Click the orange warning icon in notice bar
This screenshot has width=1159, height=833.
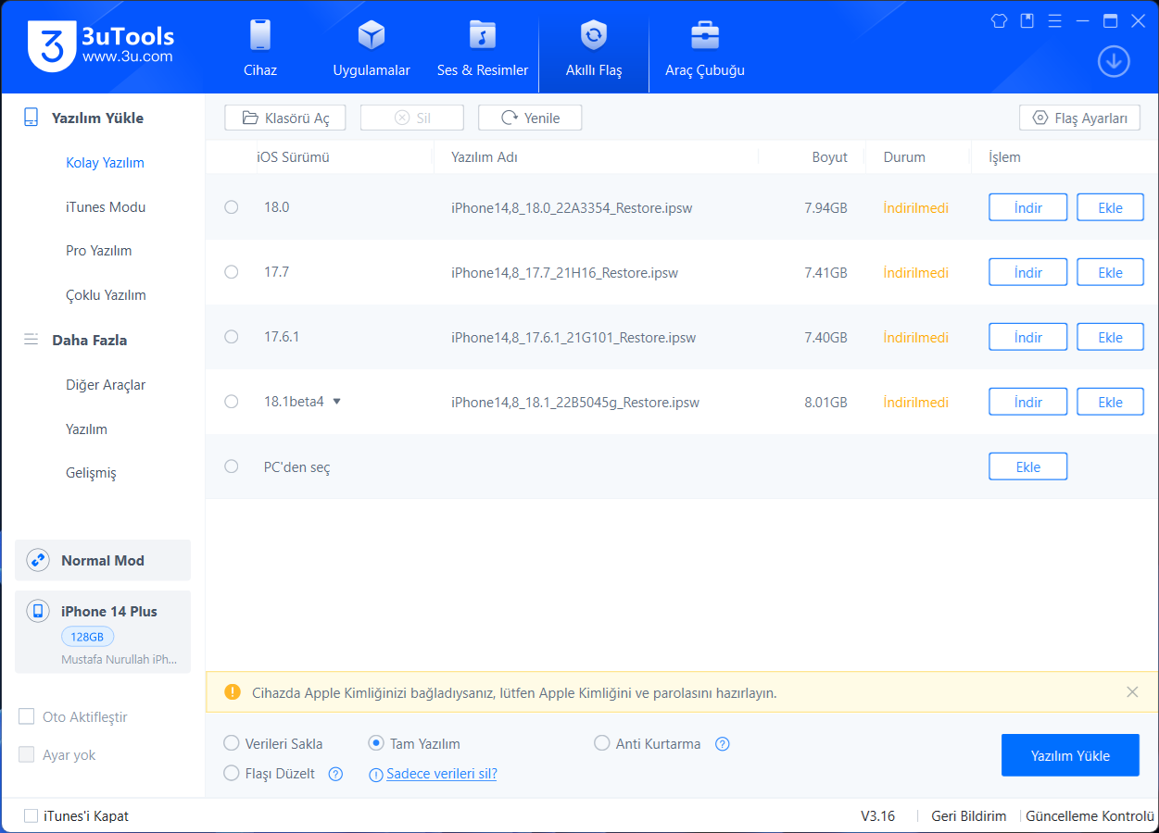pyautogui.click(x=233, y=692)
